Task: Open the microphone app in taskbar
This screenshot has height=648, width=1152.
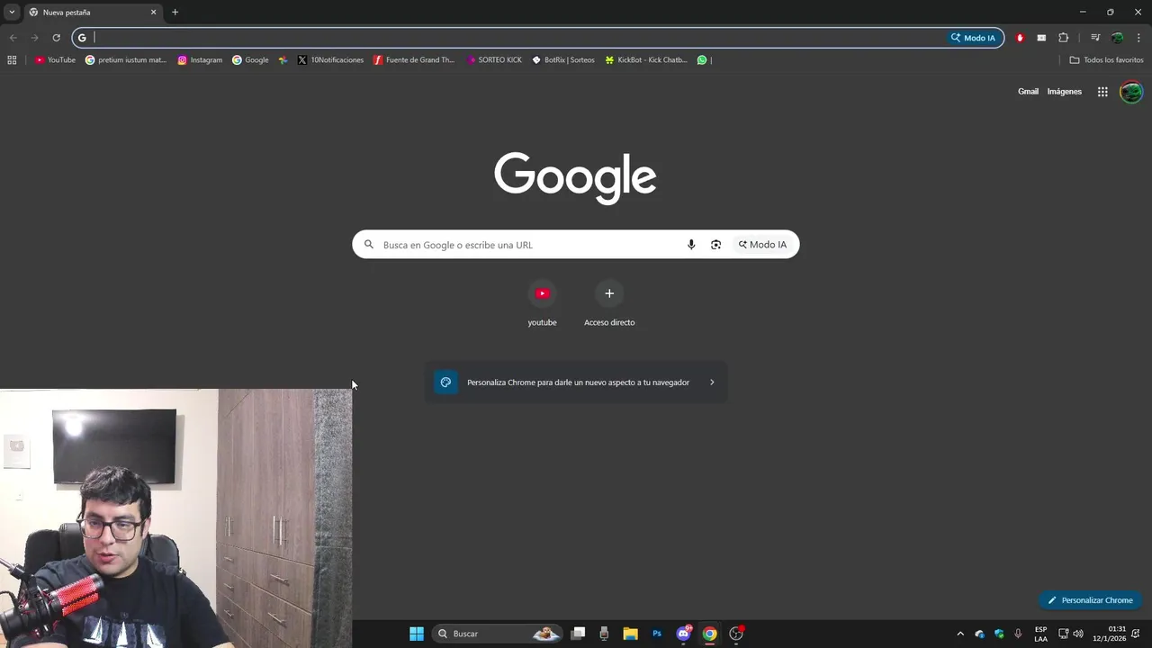Action: 604,634
